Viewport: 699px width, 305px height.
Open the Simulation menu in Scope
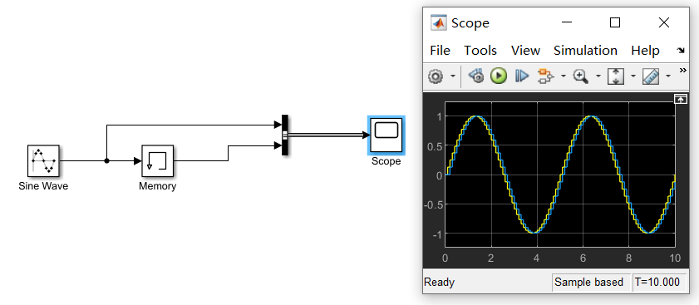click(585, 51)
